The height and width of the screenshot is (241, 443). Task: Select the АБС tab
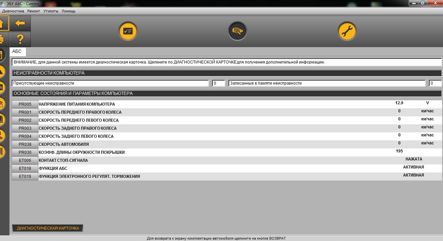pyautogui.click(x=17, y=51)
